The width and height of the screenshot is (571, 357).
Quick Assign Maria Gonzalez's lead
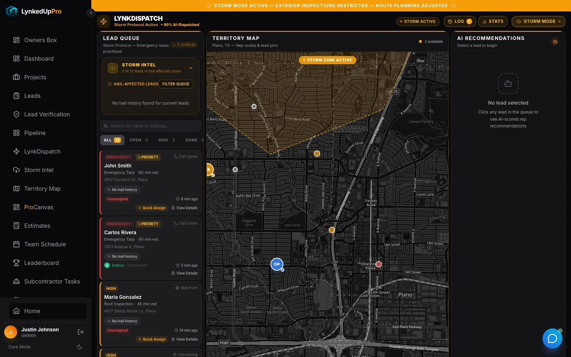tap(152, 339)
